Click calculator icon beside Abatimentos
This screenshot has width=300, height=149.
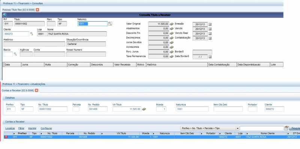[172, 29]
